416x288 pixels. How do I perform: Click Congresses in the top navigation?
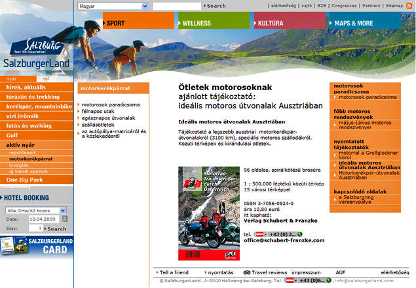344,6
